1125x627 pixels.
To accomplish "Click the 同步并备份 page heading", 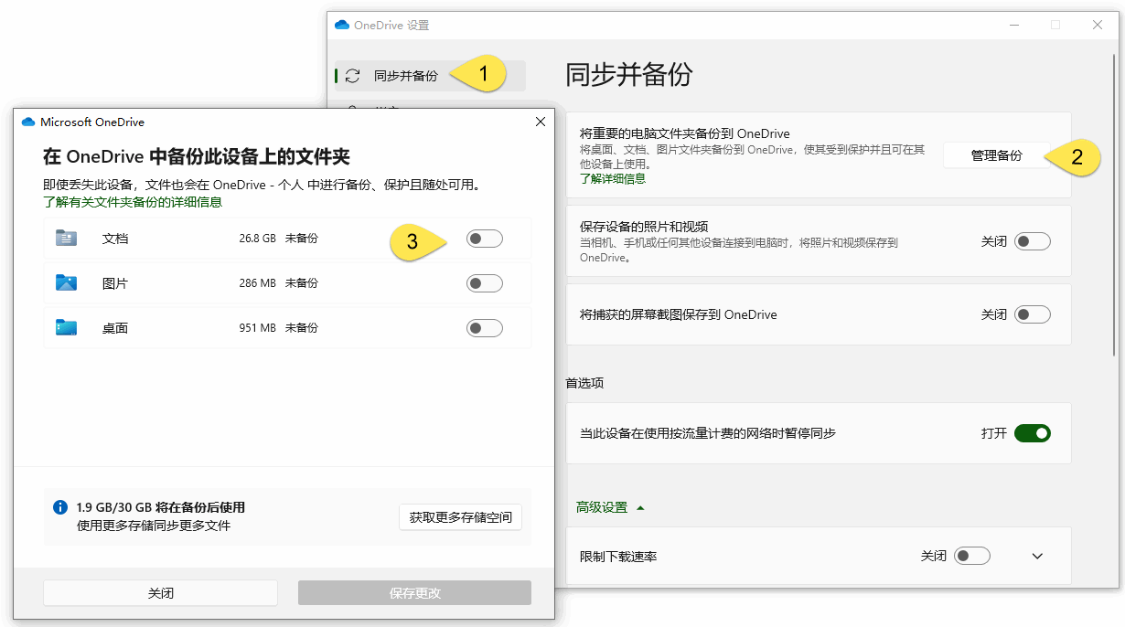I will (x=629, y=75).
